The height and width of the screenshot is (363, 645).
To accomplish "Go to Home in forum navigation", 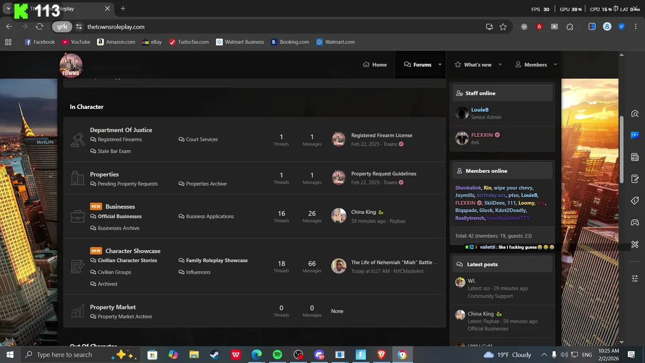I will [x=374, y=65].
